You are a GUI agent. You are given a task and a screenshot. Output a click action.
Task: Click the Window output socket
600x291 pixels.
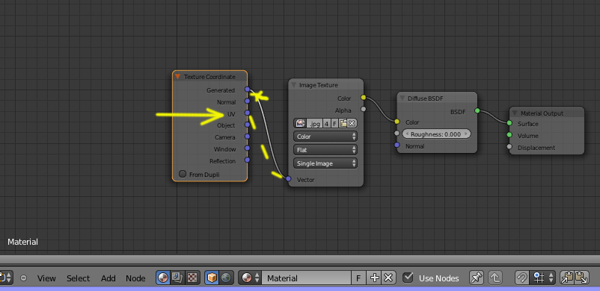(247, 148)
